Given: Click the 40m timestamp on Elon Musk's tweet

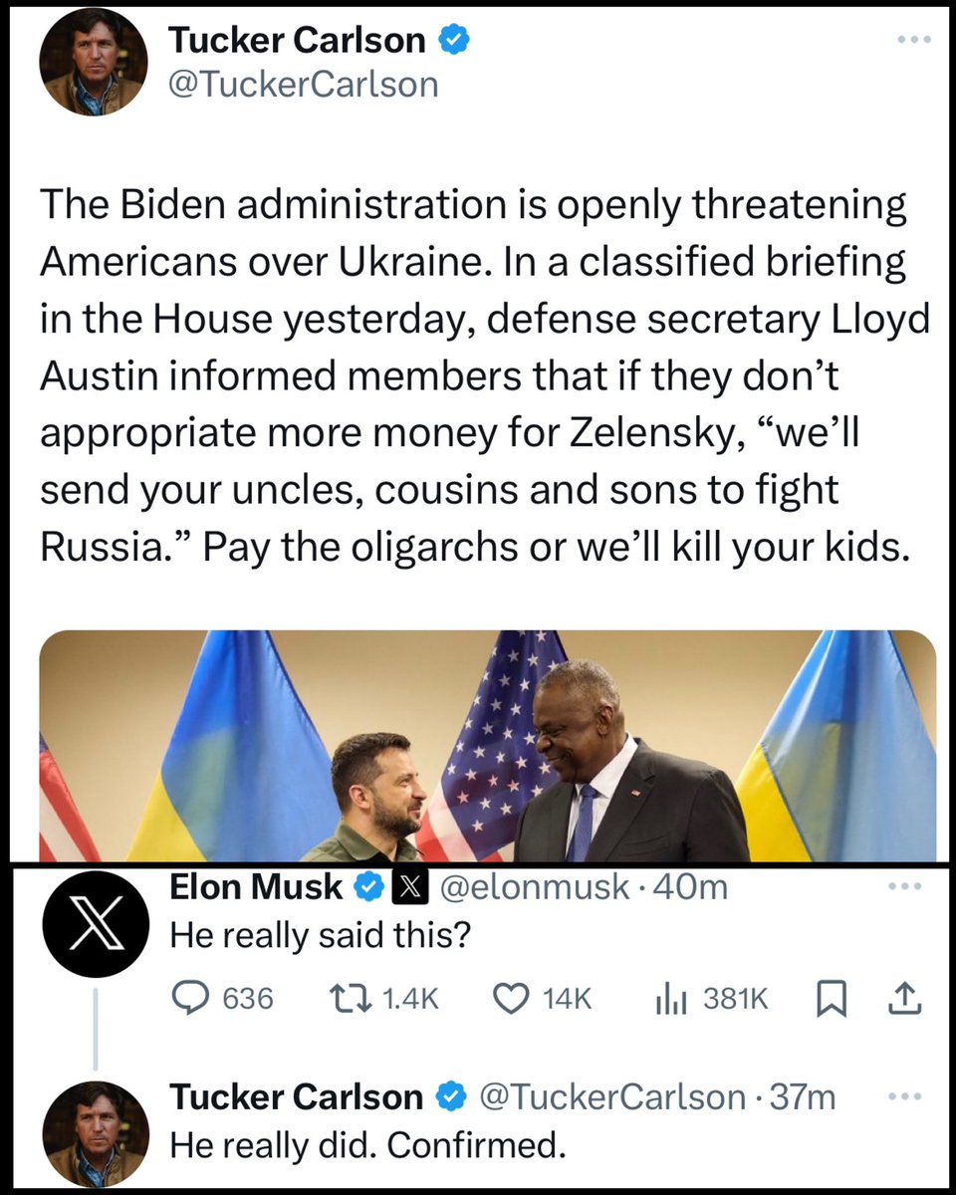Looking at the screenshot, I should 699,888.
